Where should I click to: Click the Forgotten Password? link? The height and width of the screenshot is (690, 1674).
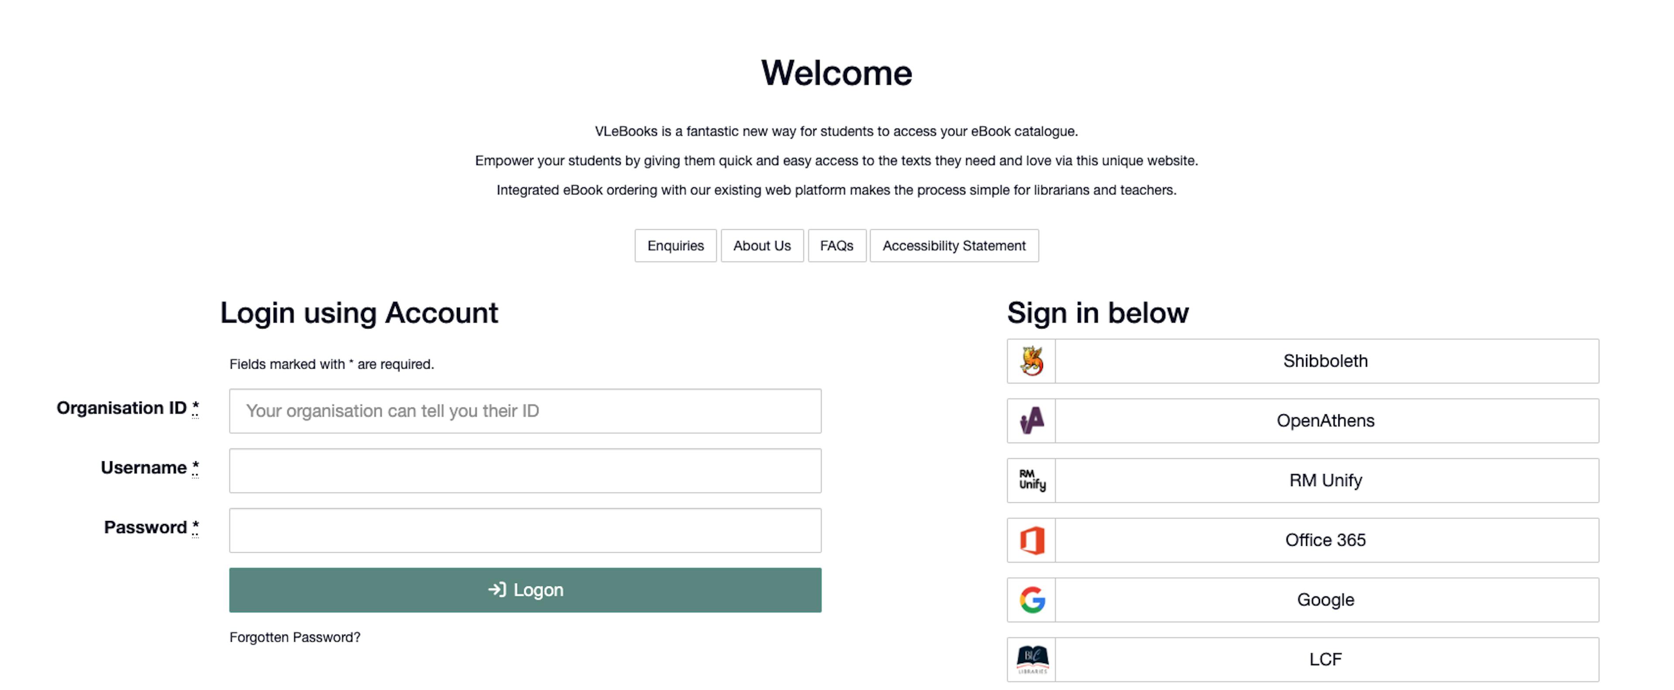coord(294,637)
